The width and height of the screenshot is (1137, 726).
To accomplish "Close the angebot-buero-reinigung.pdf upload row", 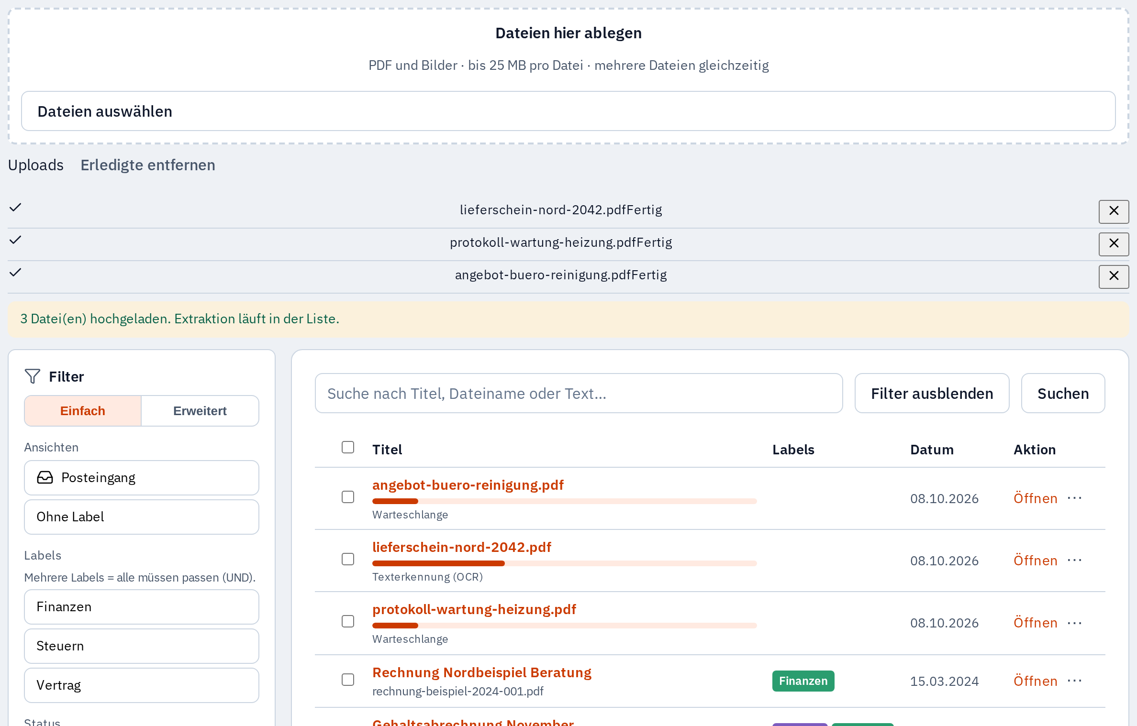I will (1114, 276).
